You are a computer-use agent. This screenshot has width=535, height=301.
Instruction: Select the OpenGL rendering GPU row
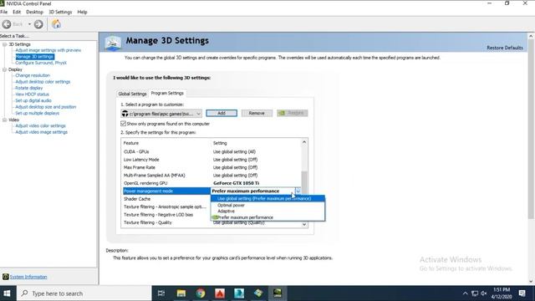pos(211,183)
